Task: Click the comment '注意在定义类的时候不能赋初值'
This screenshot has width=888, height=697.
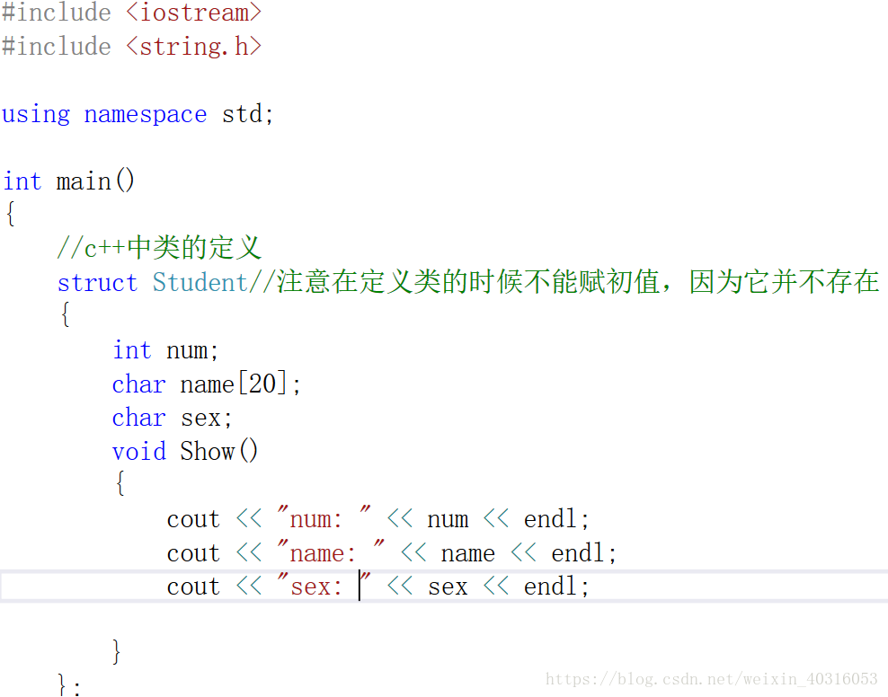Action: (x=467, y=282)
